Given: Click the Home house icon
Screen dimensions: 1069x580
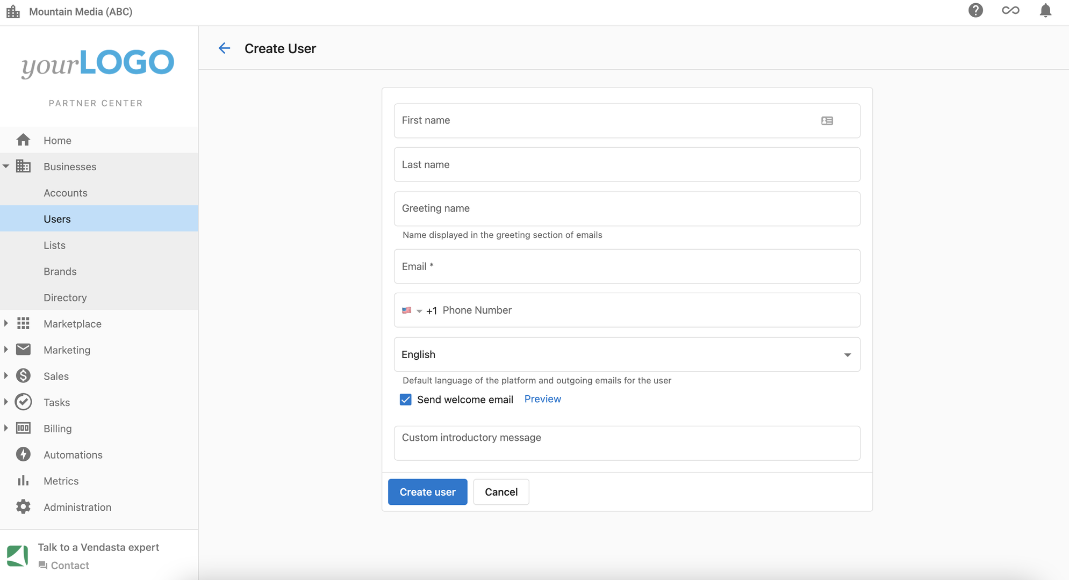Looking at the screenshot, I should pyautogui.click(x=23, y=140).
